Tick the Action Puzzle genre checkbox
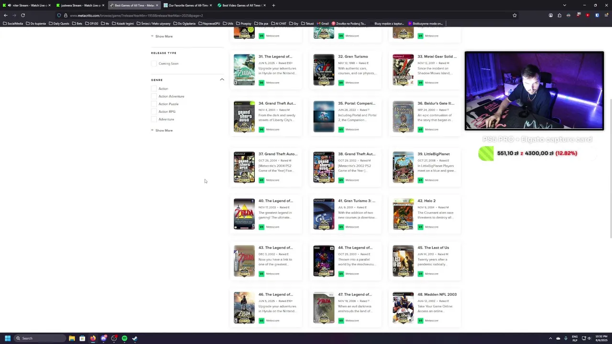The image size is (612, 344). point(153,104)
